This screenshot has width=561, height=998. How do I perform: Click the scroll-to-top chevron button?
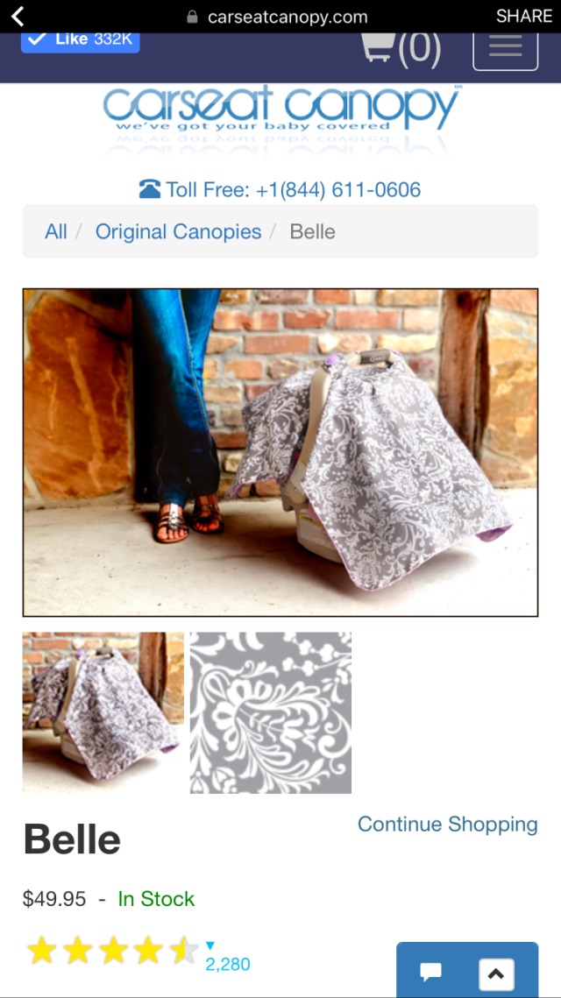(x=496, y=973)
